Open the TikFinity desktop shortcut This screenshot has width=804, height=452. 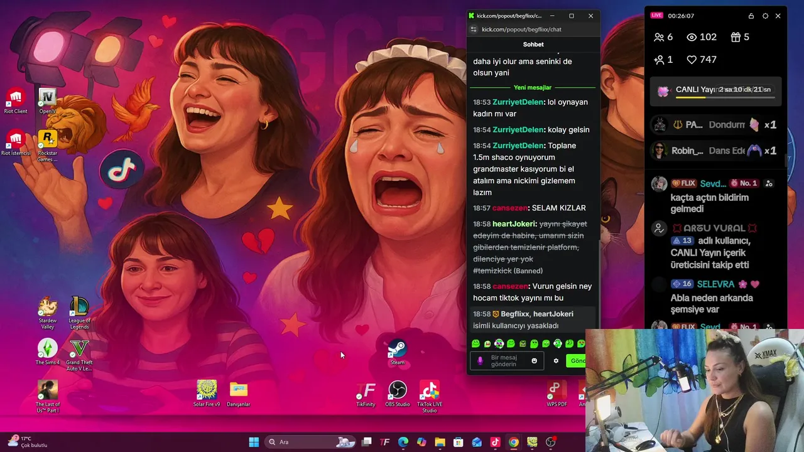pos(366,394)
